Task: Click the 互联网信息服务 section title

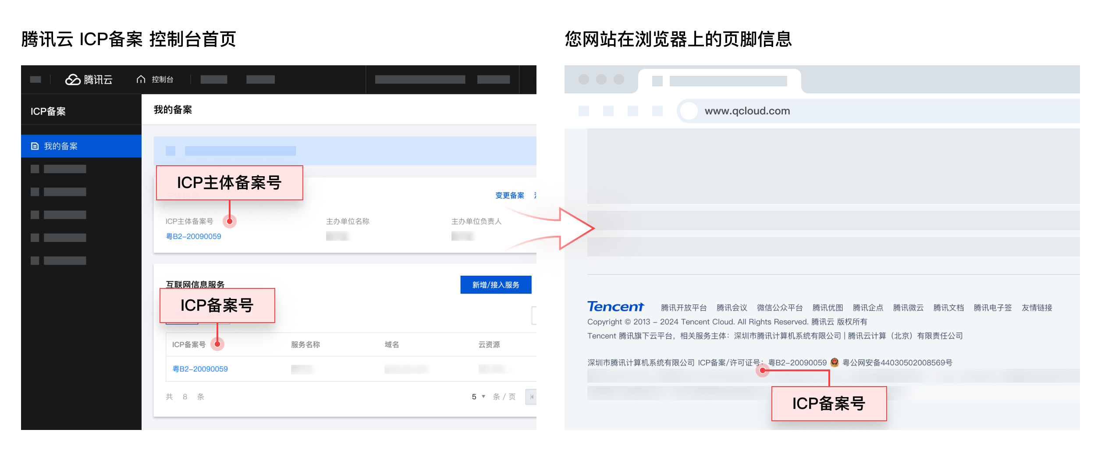Action: [195, 284]
